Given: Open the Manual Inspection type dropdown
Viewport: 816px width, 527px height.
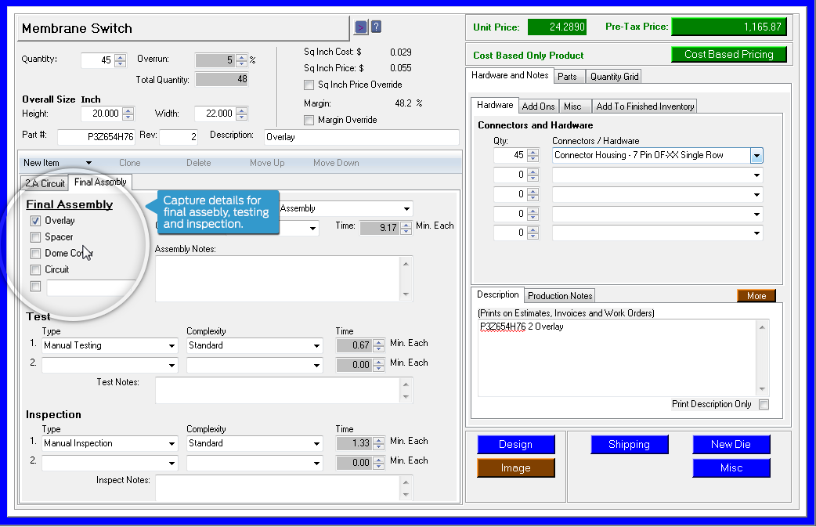Looking at the screenshot, I should click(x=172, y=444).
